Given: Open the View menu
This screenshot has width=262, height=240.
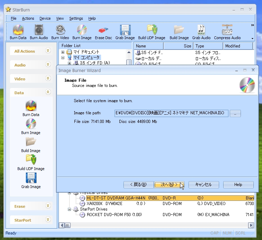Looking at the screenshot, I should [60, 18].
